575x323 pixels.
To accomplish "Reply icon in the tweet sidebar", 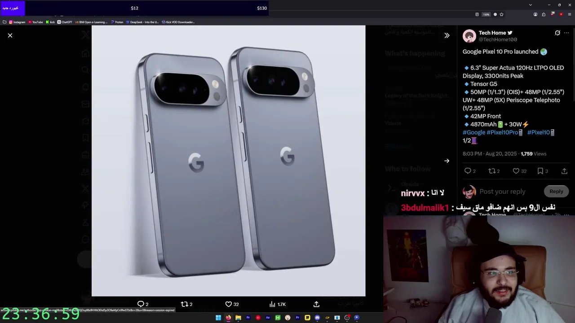I will click(x=468, y=171).
